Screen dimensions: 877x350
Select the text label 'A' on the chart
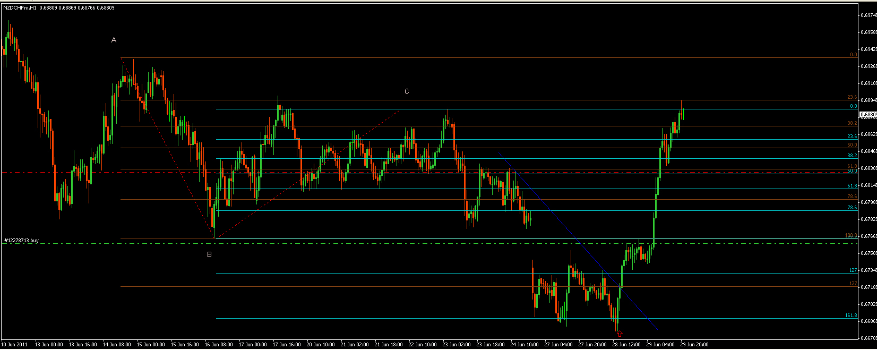(x=114, y=40)
